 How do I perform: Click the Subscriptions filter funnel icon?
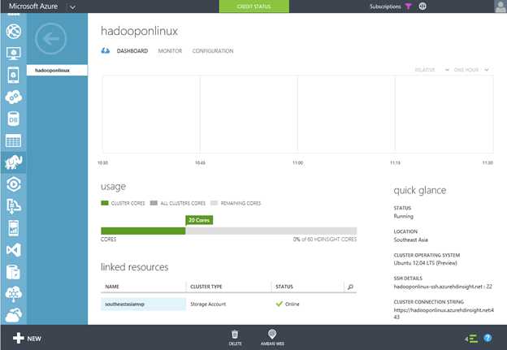click(409, 6)
